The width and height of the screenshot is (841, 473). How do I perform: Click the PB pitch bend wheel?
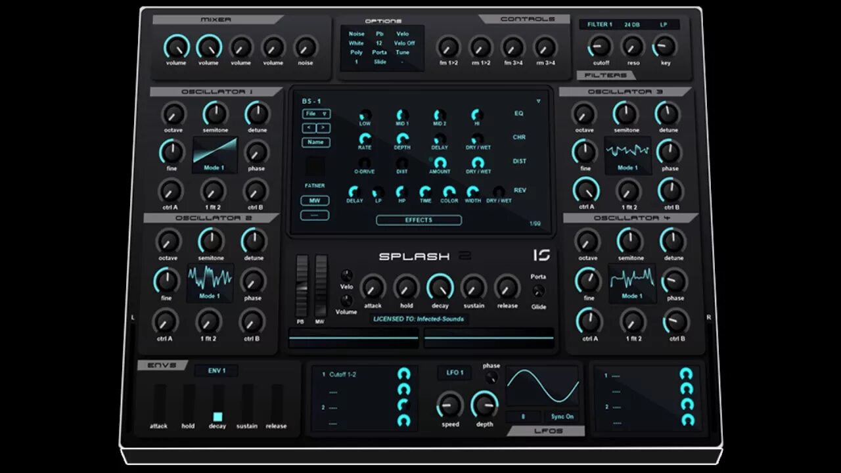(302, 286)
